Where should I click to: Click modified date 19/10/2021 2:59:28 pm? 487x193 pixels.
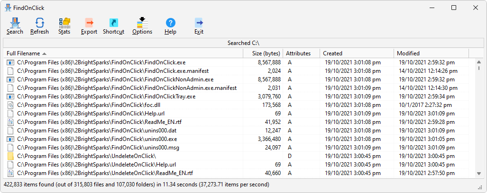(x=427, y=122)
